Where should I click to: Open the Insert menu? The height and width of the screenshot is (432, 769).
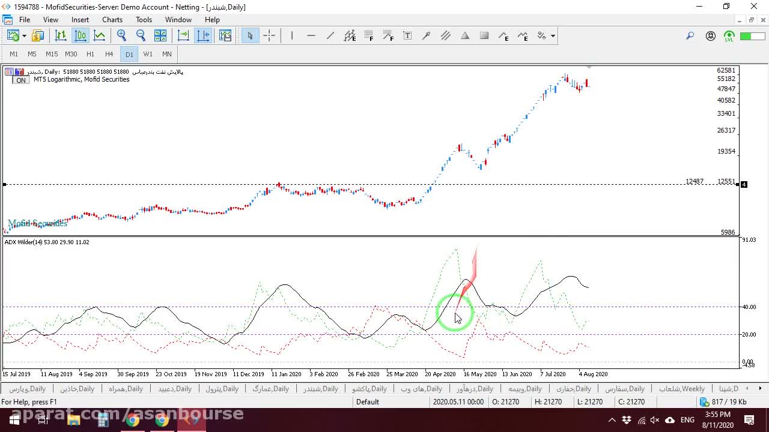(x=80, y=20)
